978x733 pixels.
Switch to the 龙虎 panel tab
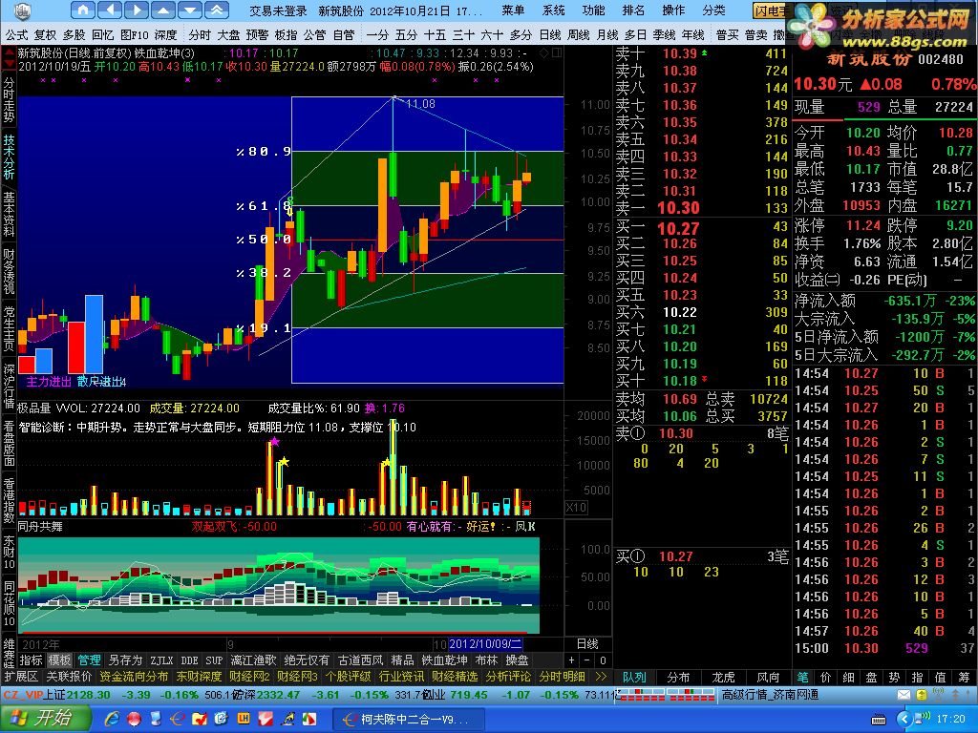coord(724,677)
